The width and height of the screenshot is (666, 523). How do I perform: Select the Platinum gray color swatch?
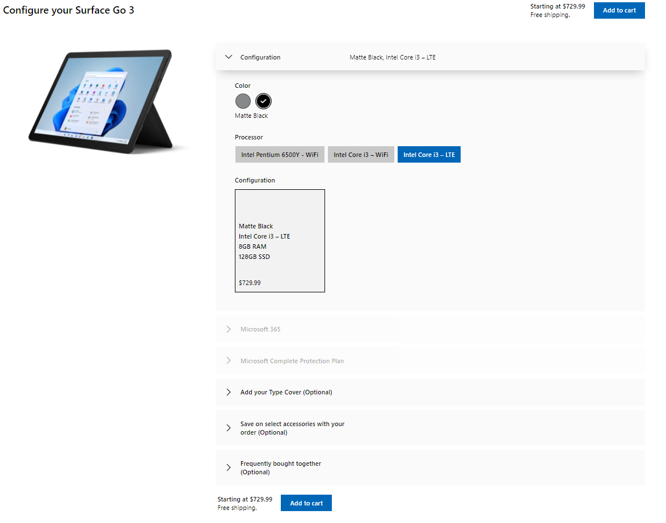(243, 101)
